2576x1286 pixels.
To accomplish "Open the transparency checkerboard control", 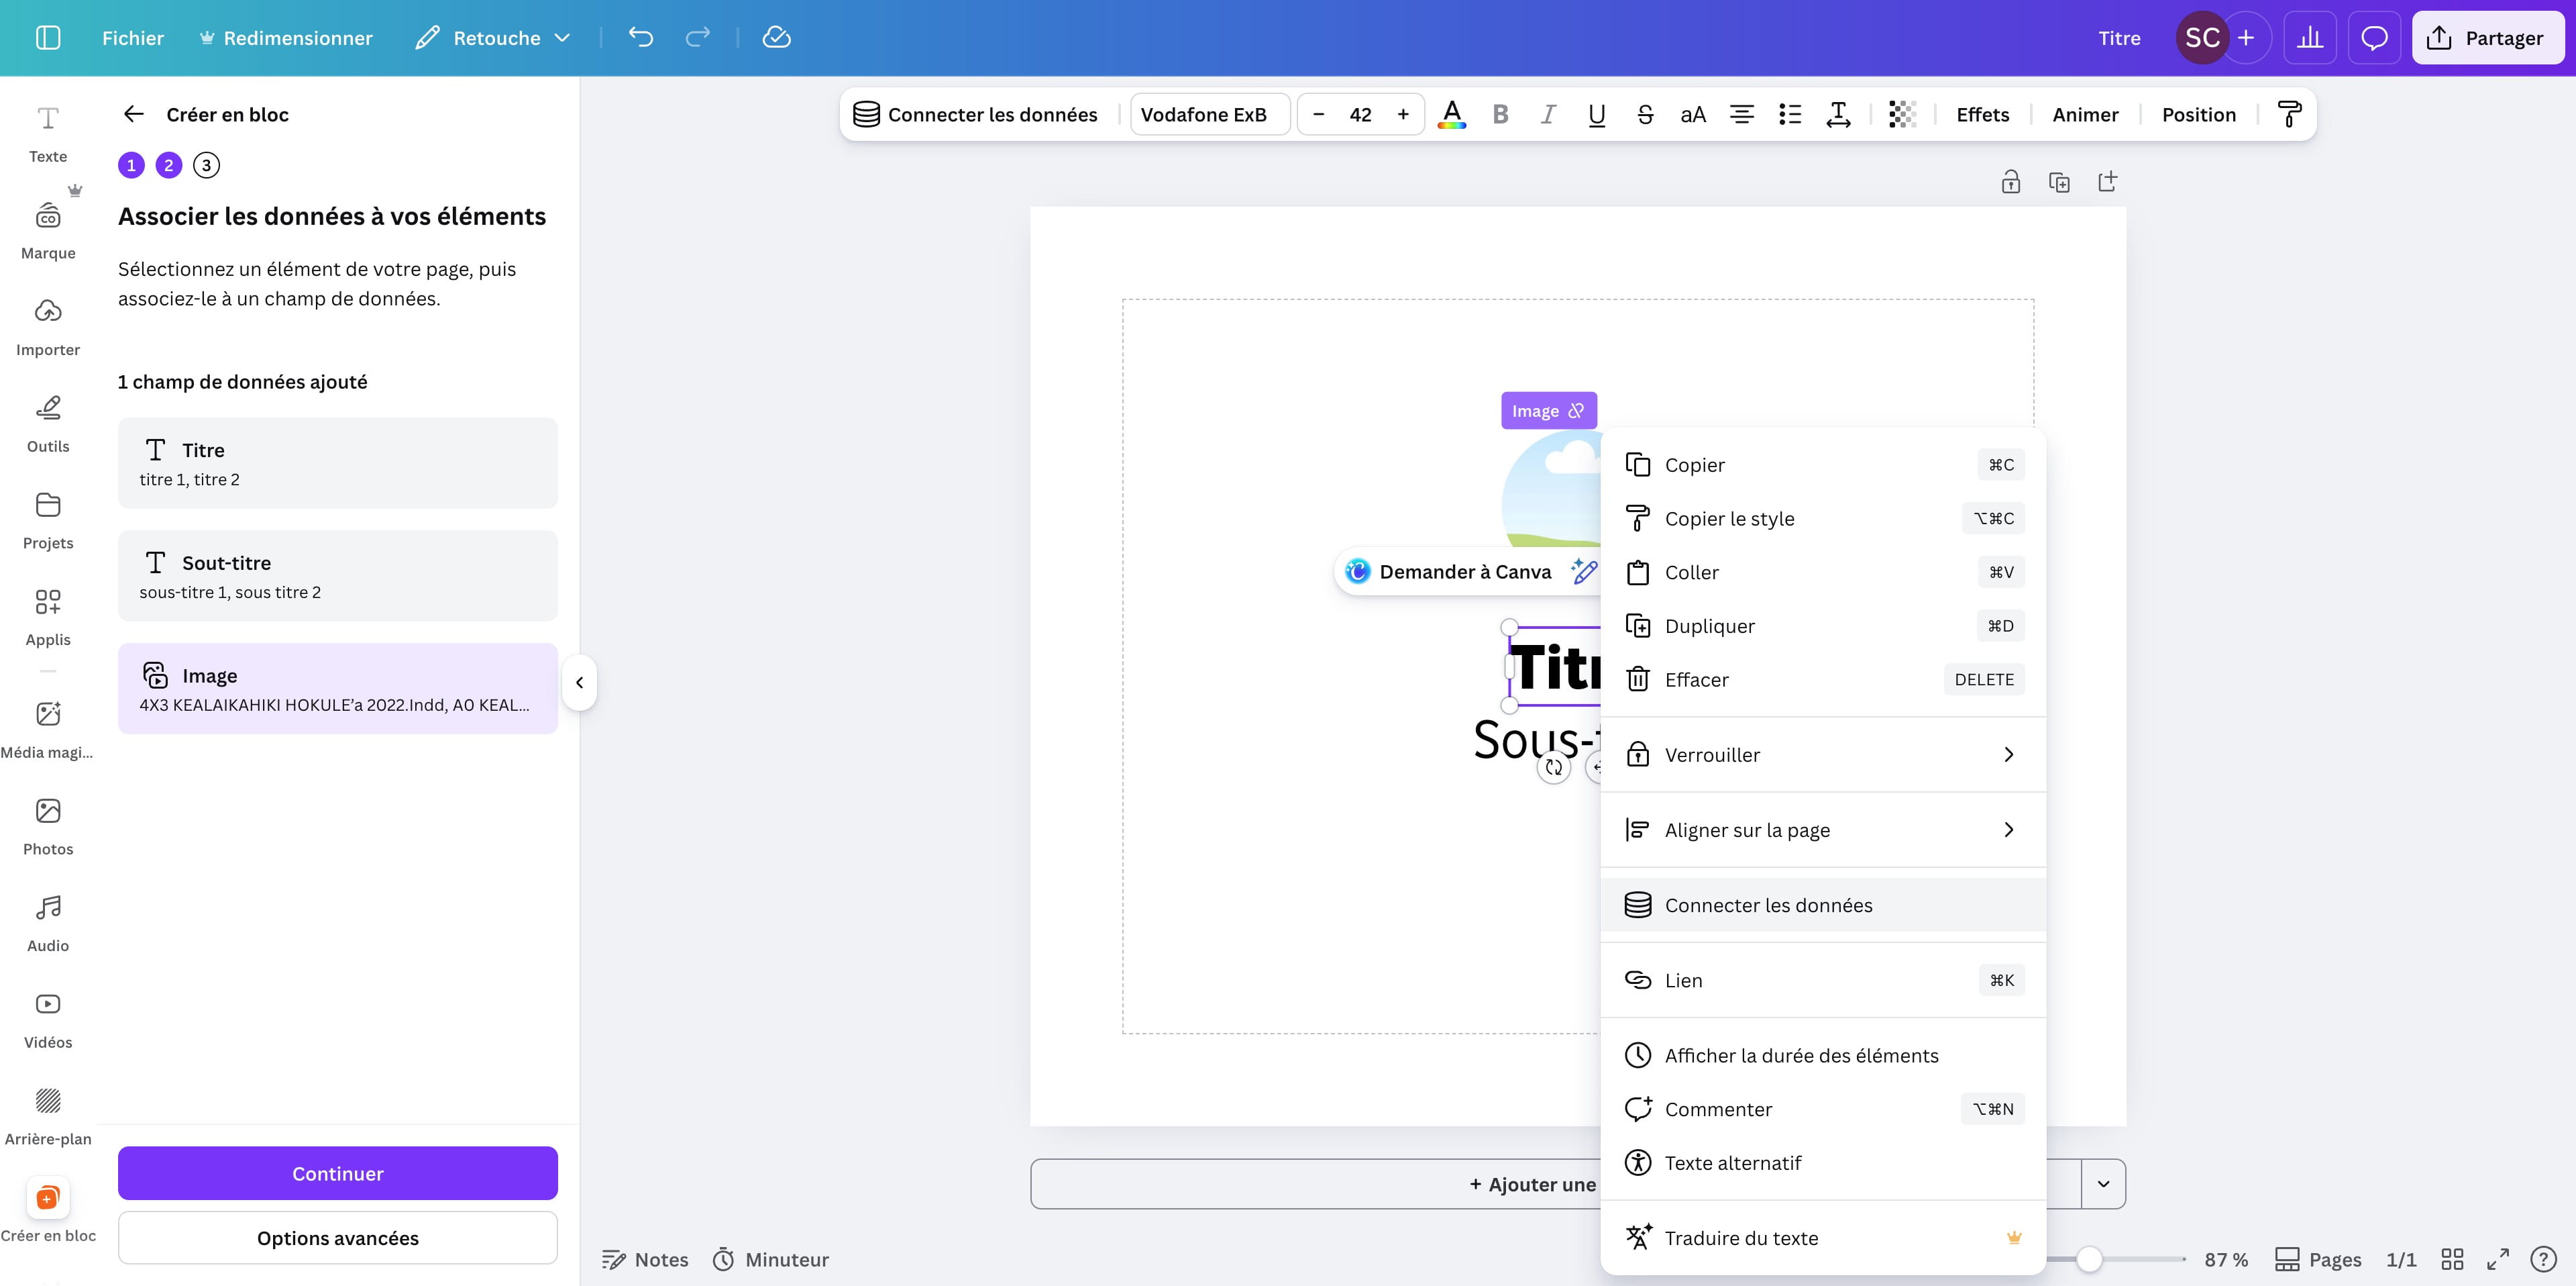I will pyautogui.click(x=1902, y=114).
